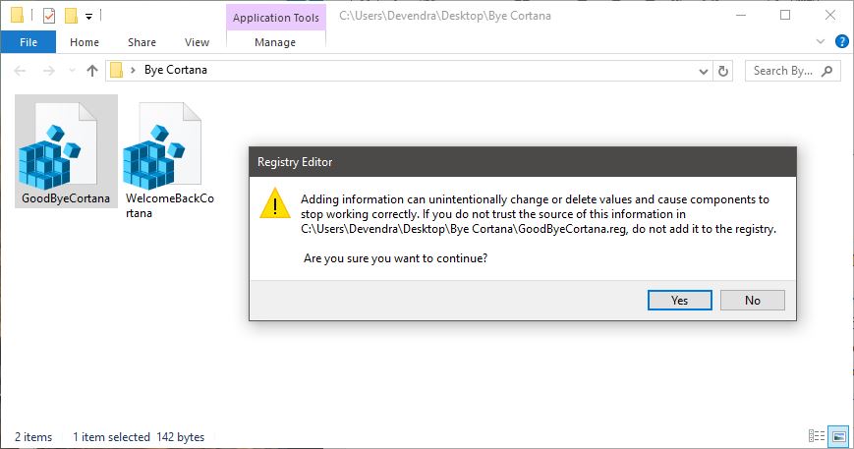Viewport: 854px width, 449px height.
Task: Click New Folder quick access icon
Action: pos(71,16)
